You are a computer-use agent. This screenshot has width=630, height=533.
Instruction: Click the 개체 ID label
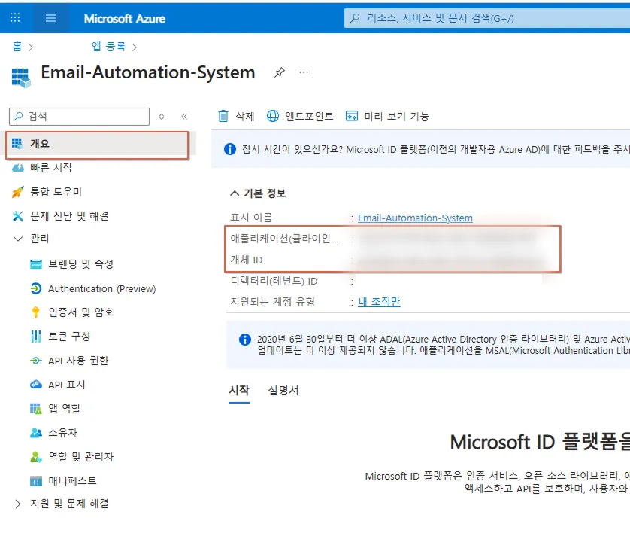(247, 260)
